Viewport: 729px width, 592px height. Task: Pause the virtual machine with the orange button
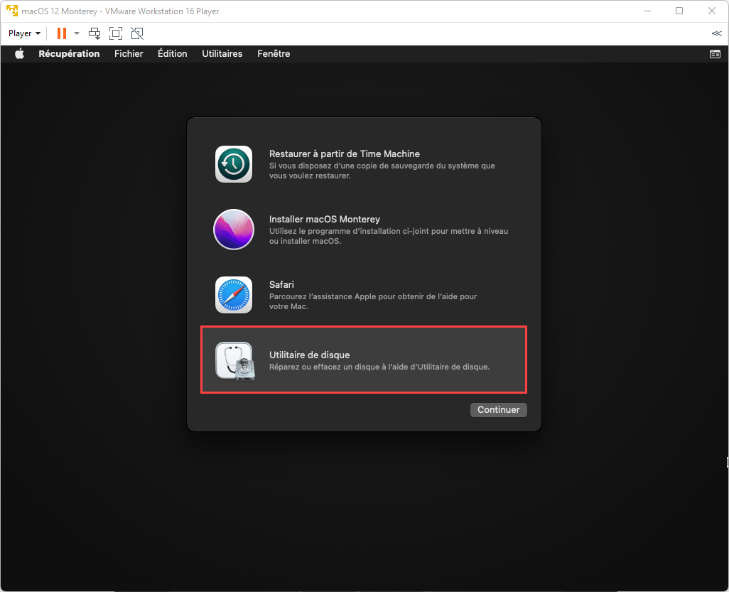pos(62,33)
